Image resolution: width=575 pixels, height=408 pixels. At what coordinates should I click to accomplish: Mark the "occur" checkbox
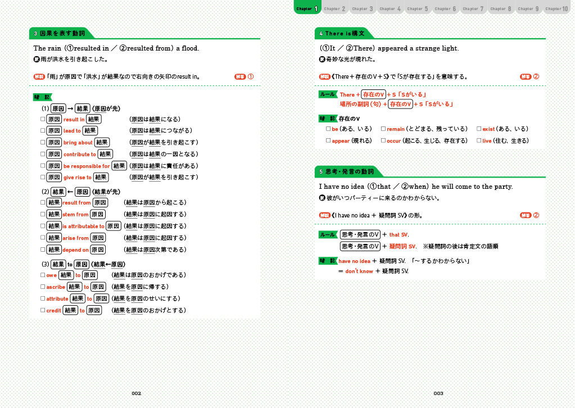[x=383, y=140]
